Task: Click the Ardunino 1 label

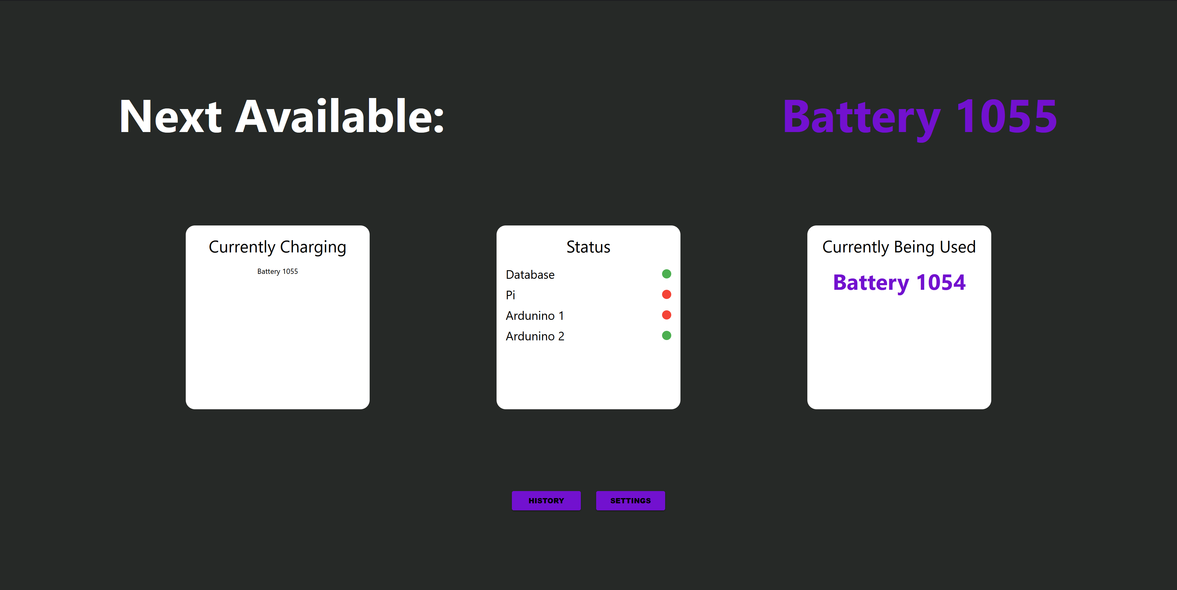Action: 535,316
